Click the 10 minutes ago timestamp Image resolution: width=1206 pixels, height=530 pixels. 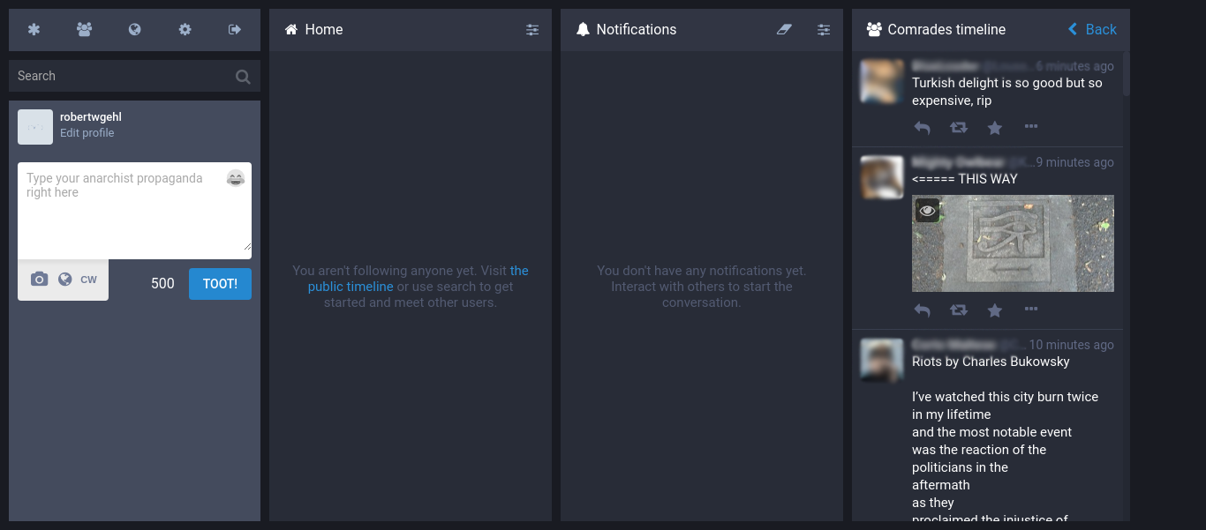(x=1072, y=345)
